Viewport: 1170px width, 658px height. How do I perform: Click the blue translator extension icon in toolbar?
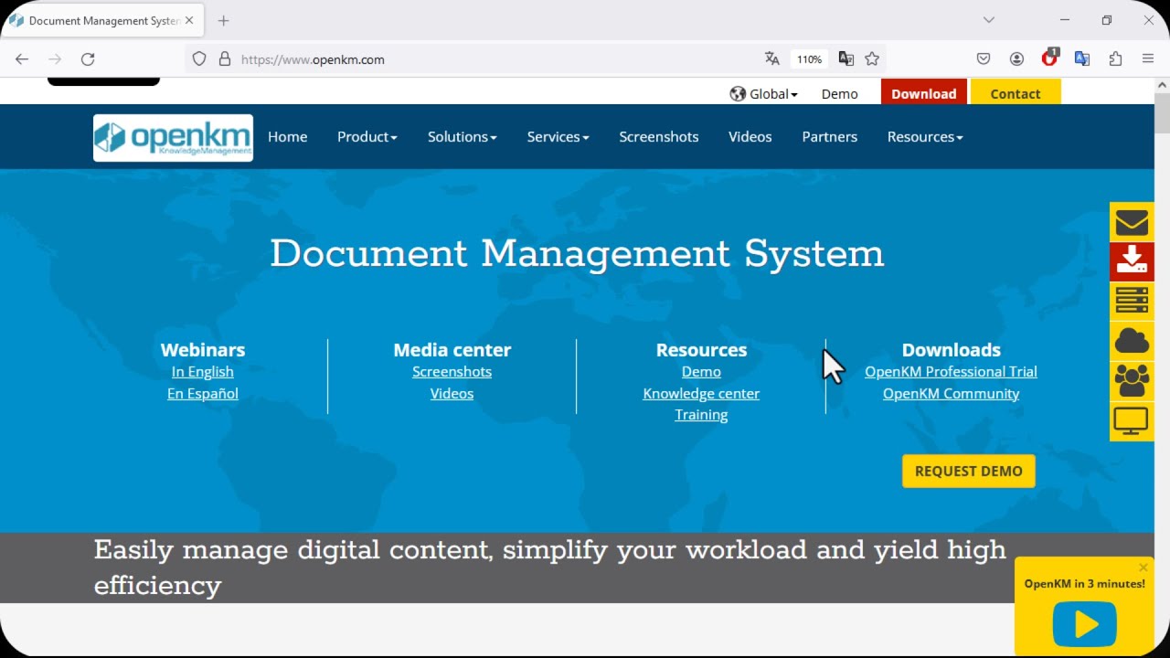click(1082, 58)
